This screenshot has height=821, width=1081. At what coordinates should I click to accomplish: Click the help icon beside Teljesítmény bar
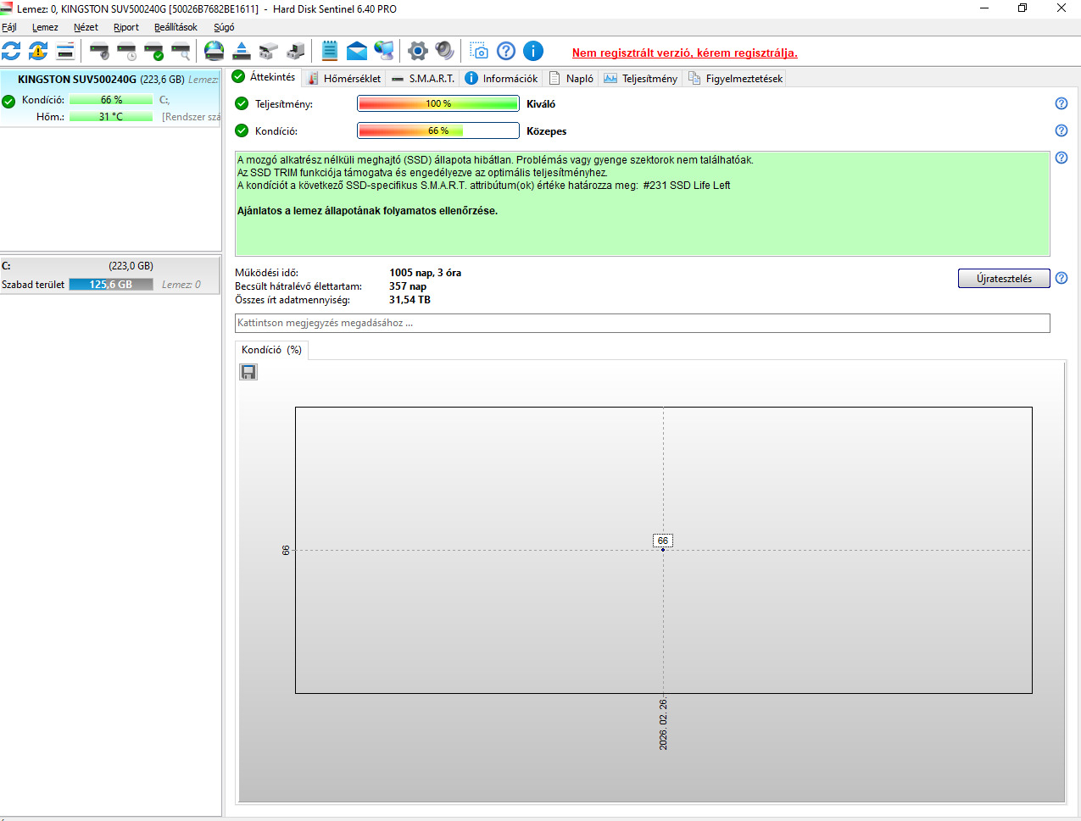[x=1061, y=103]
